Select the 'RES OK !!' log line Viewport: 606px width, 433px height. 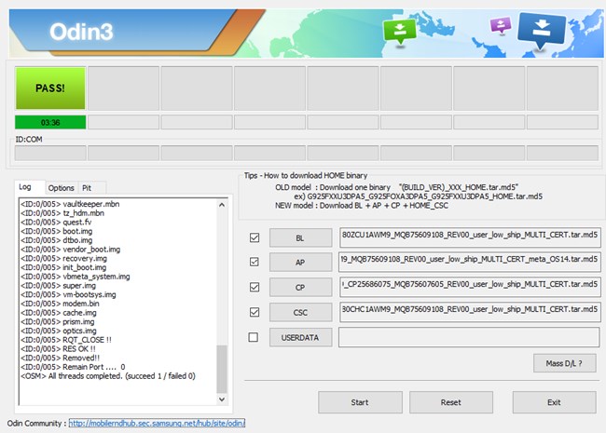(x=58, y=349)
